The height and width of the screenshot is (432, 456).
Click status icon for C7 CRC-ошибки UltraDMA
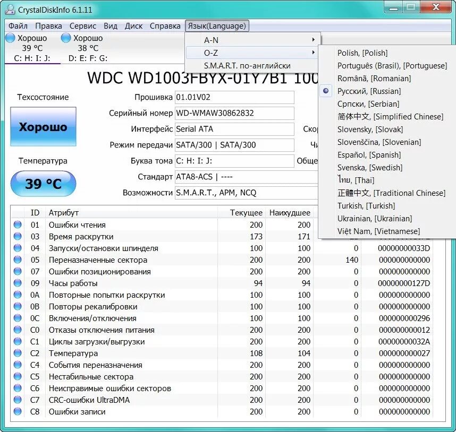click(x=18, y=400)
